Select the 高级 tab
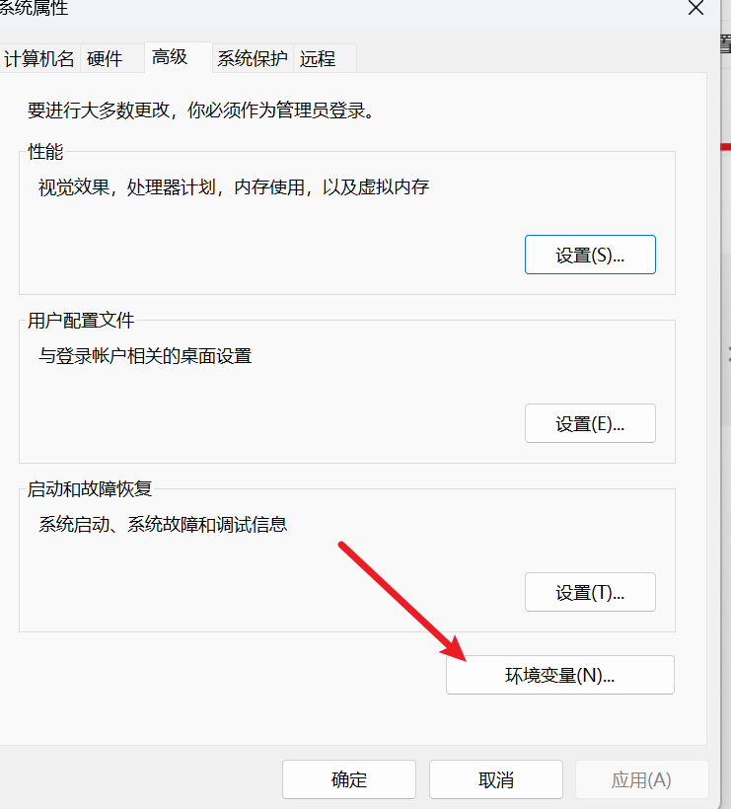 tap(178, 57)
